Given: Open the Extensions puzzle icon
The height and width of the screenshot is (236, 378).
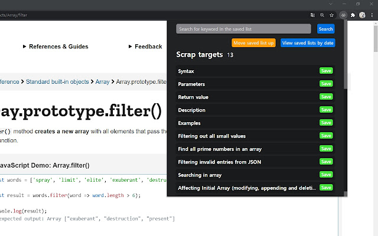Looking at the screenshot, I should 353,15.
